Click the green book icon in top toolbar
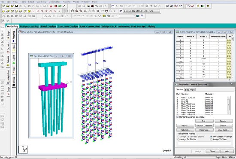Screen dimensions: 236x159 tap(202, 6)
